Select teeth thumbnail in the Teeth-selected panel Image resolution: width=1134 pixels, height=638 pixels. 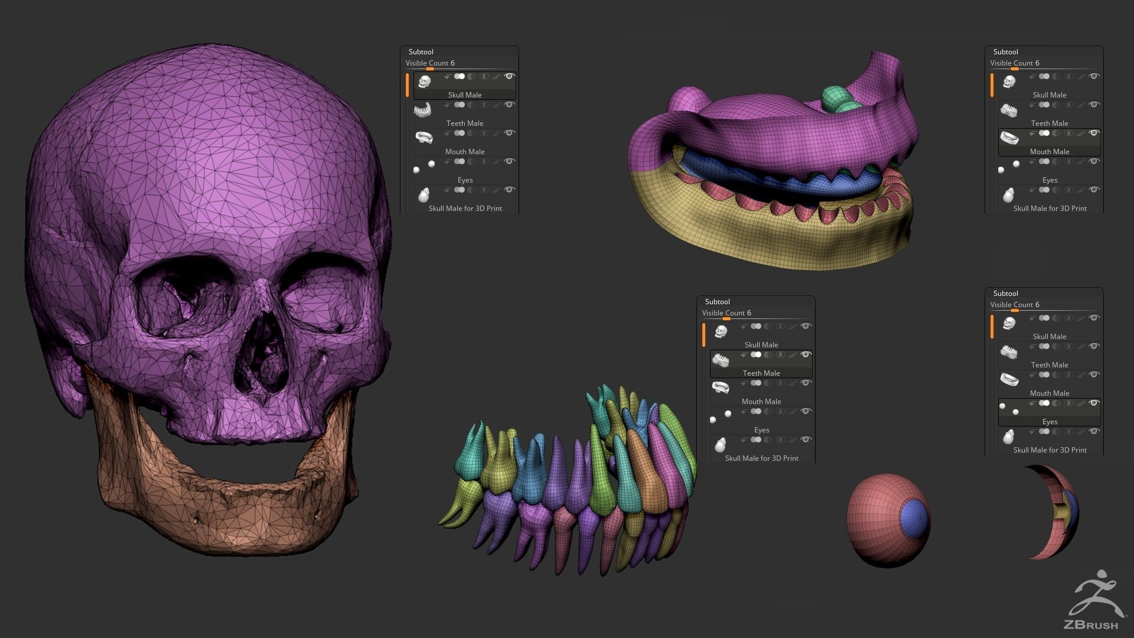[x=720, y=360]
